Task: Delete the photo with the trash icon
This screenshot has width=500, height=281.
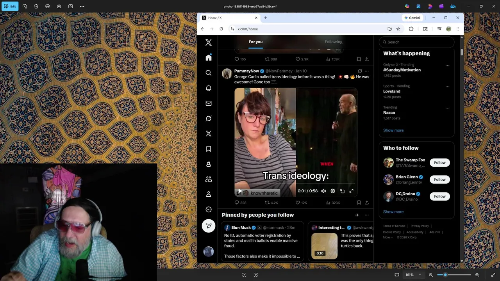Action: (x=36, y=6)
